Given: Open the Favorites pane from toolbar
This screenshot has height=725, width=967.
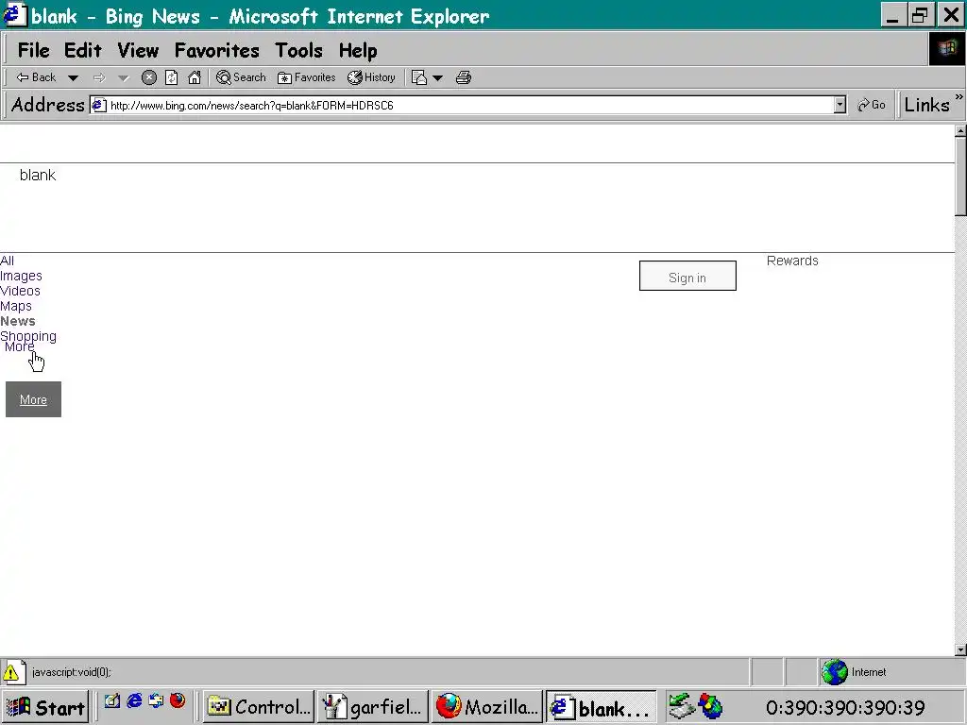Looking at the screenshot, I should [x=307, y=77].
